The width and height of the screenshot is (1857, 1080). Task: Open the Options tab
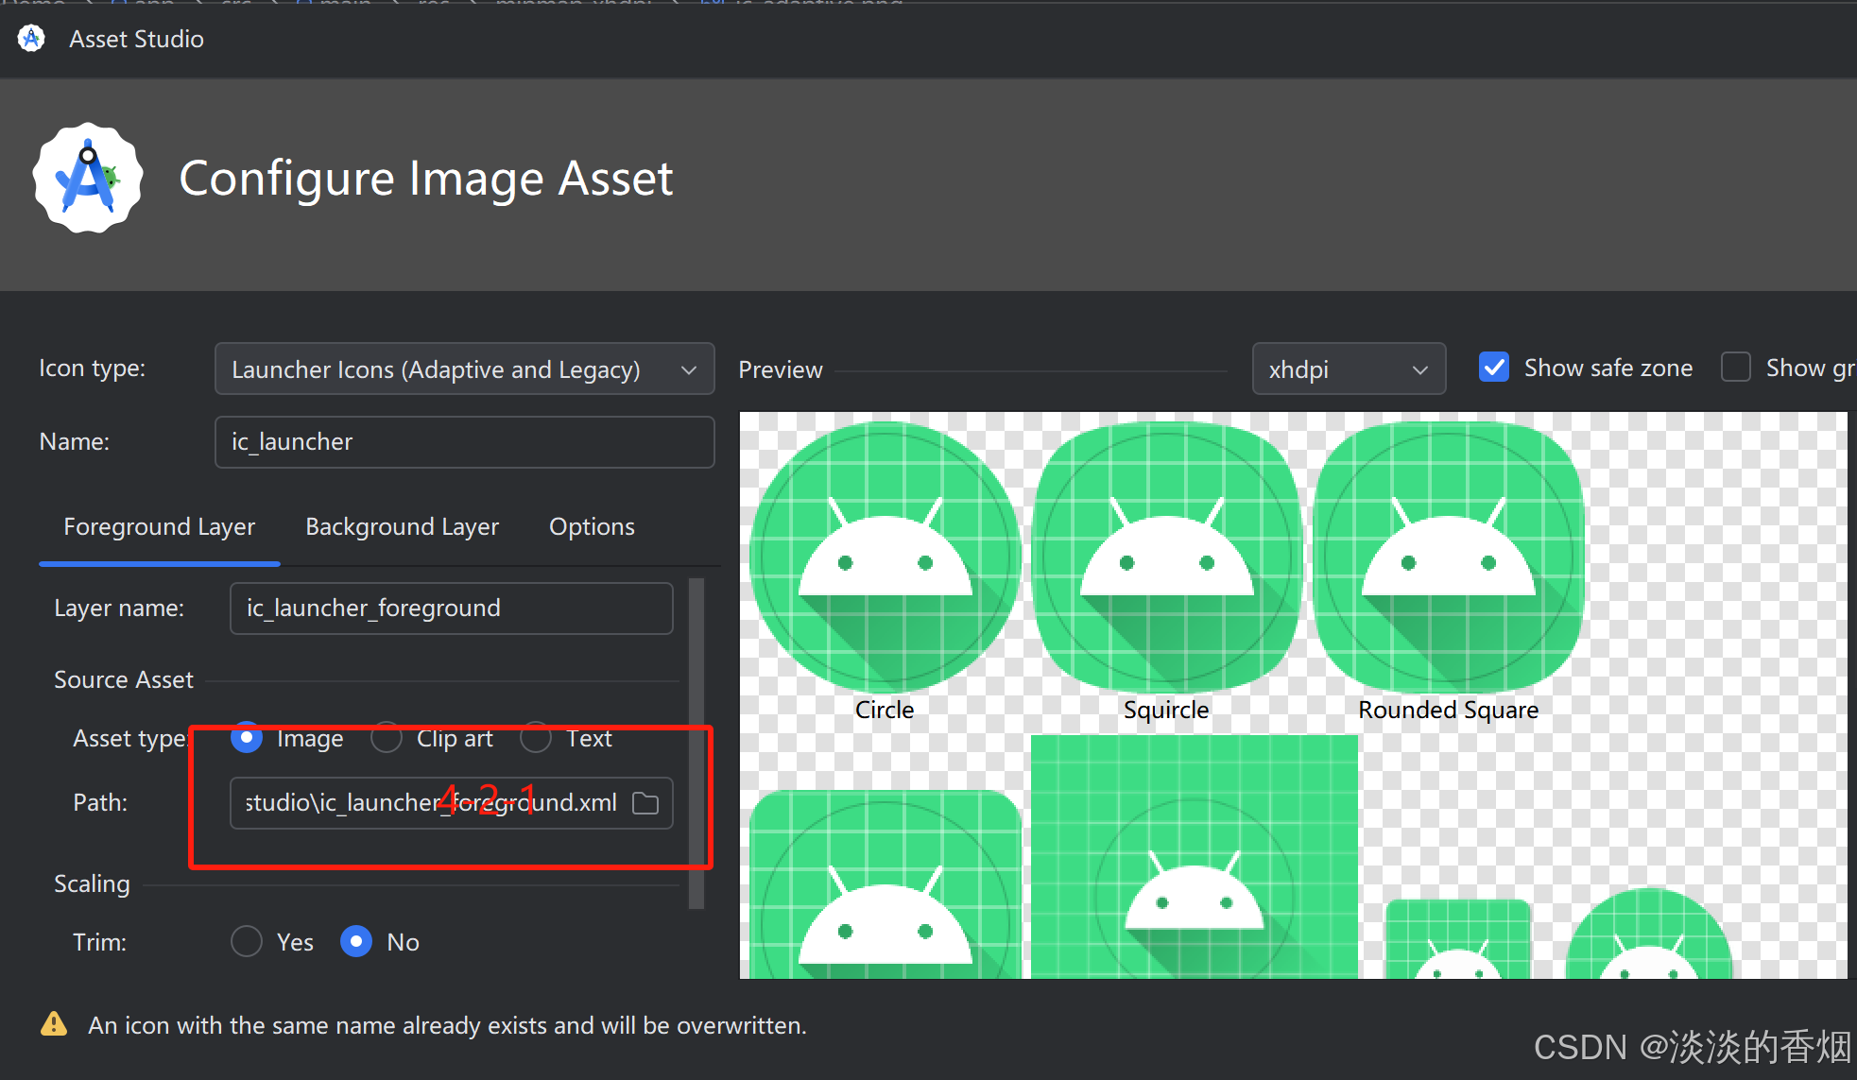click(593, 526)
